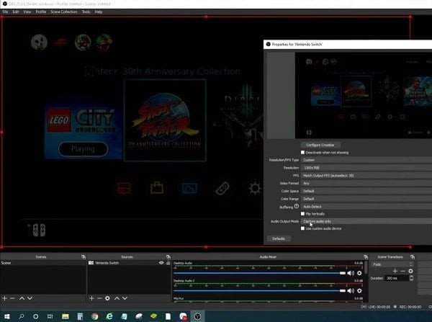The image size is (432, 322).
Task: Adjust the Desktop Audio 2 volume slider
Action: (x=259, y=290)
